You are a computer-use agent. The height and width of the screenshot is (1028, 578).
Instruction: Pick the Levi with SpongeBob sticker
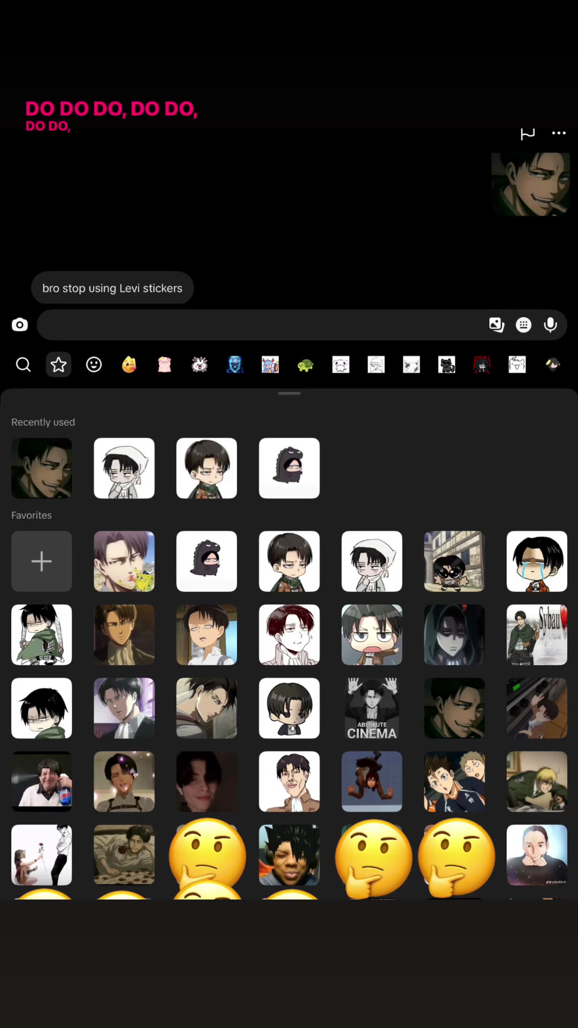(124, 561)
